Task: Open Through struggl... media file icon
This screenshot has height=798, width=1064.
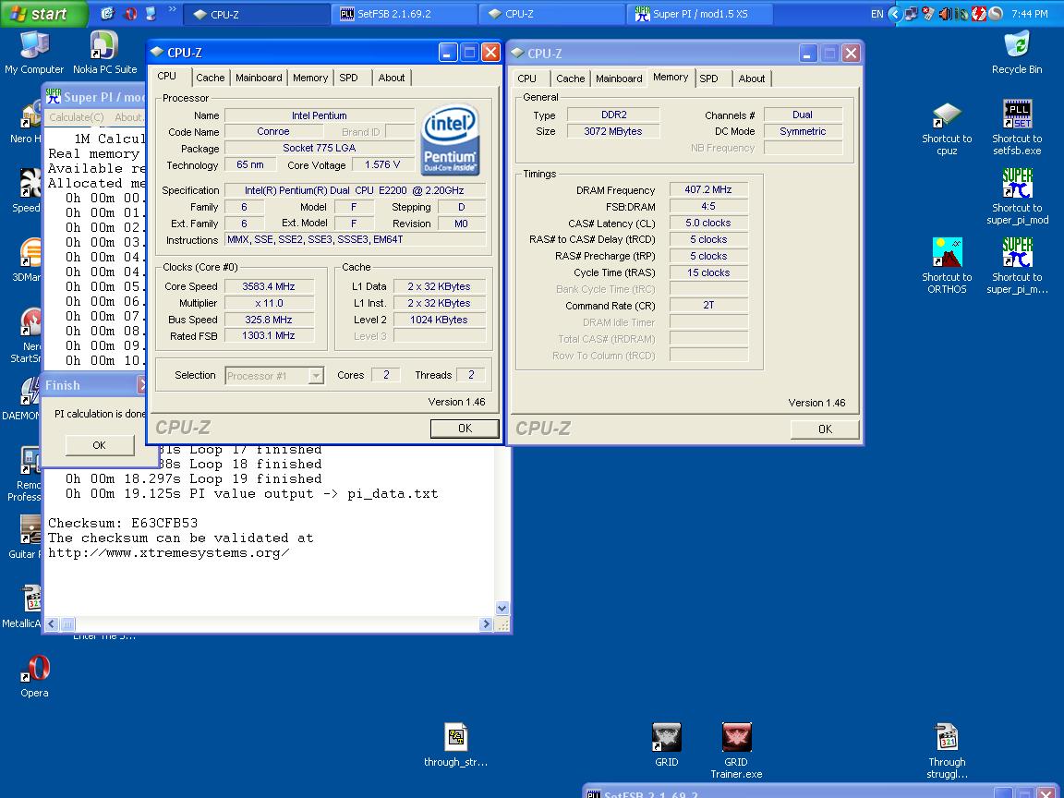Action: (x=947, y=751)
